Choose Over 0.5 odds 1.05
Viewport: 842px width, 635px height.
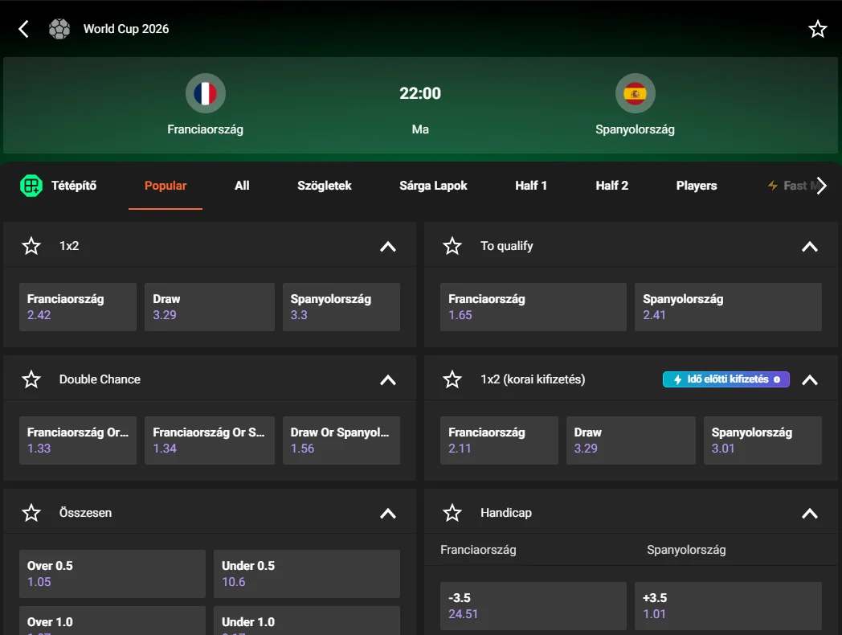(x=112, y=574)
